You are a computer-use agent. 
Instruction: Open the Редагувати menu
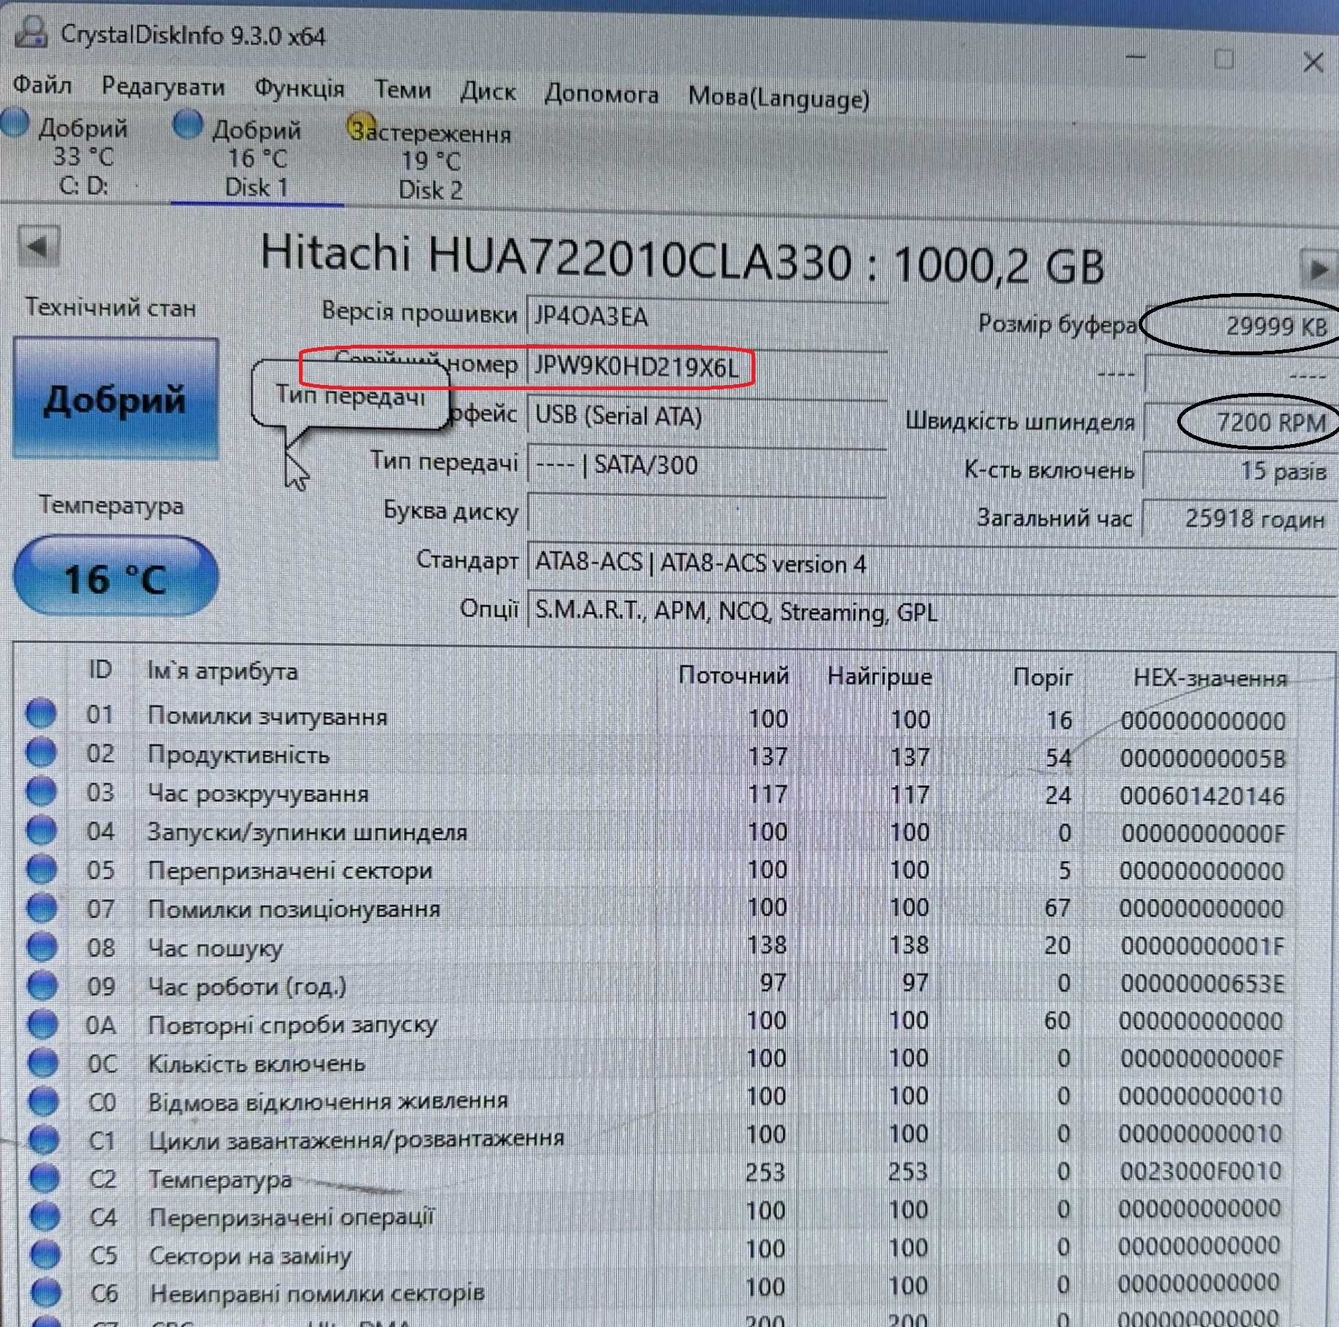(163, 87)
